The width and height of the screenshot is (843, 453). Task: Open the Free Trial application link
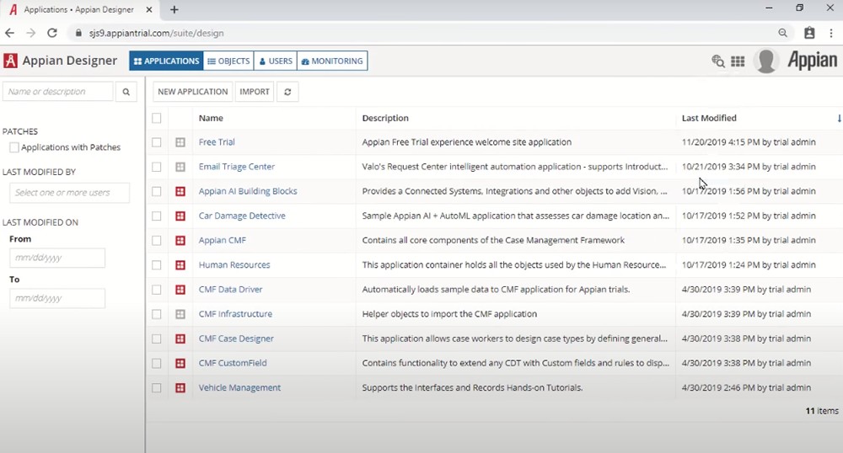(217, 142)
